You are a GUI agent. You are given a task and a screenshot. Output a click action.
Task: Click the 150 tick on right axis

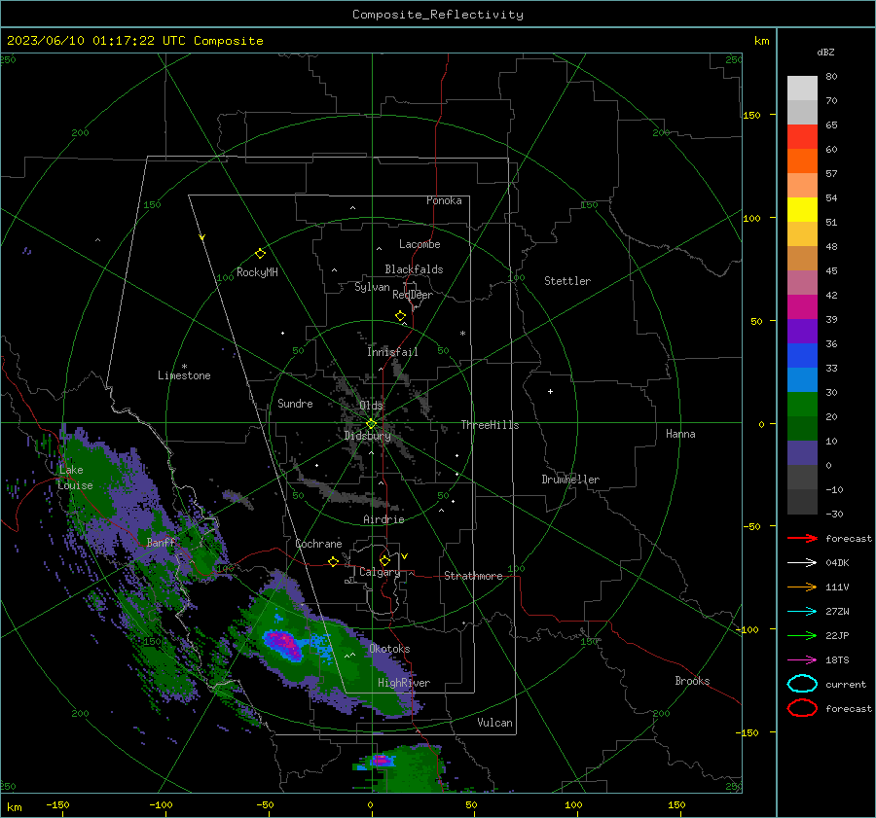coord(751,115)
